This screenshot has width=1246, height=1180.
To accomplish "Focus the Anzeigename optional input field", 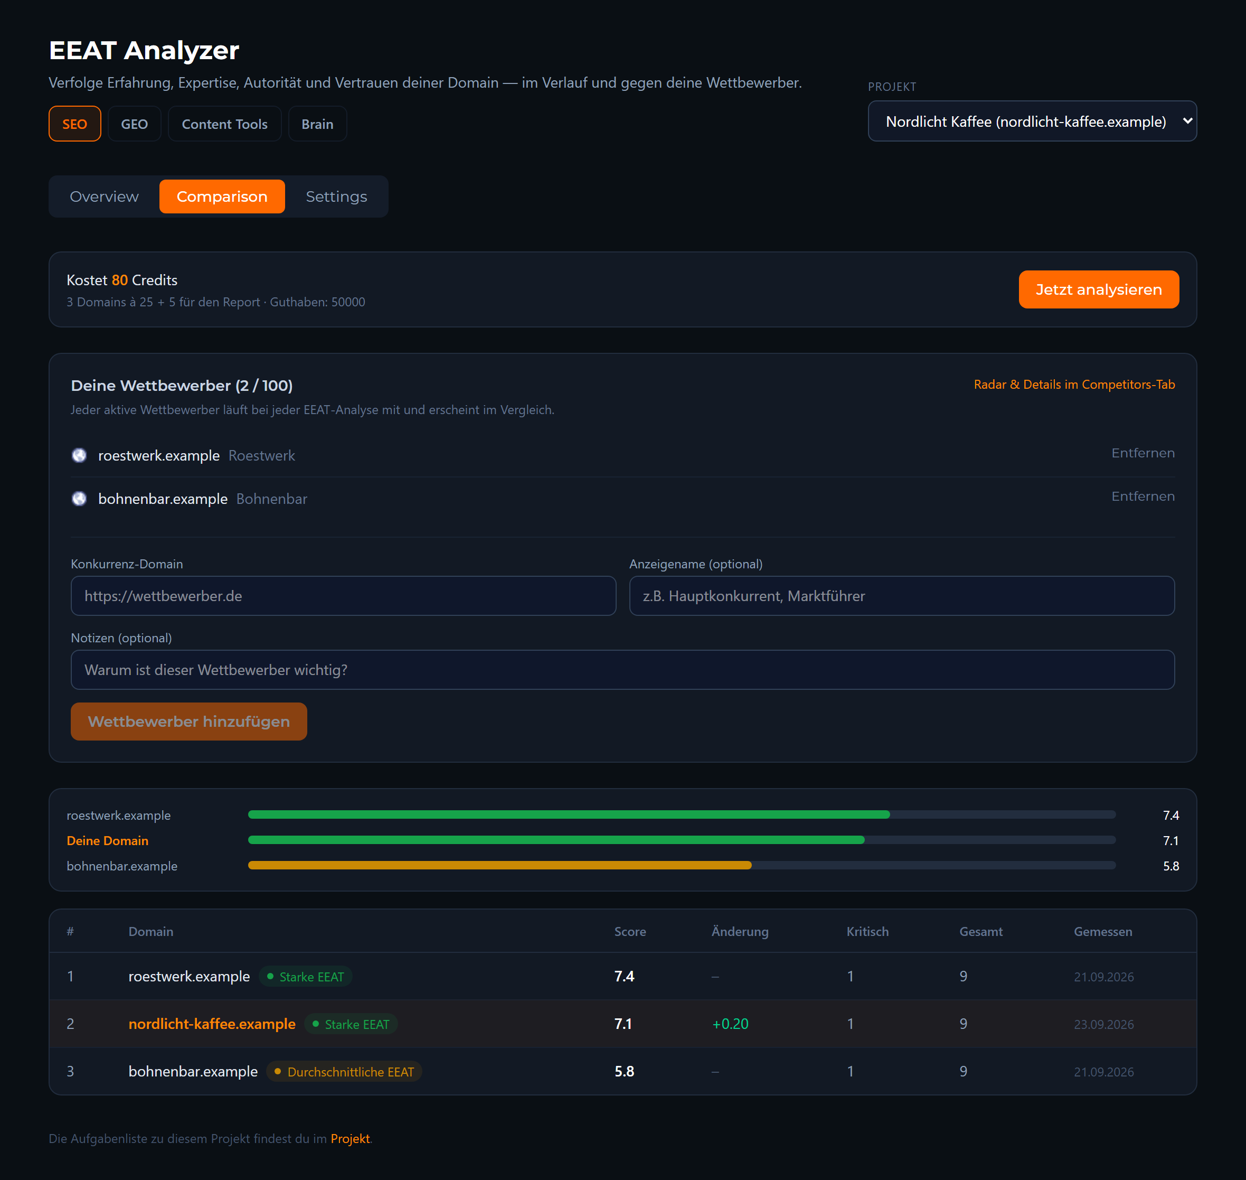I will (x=901, y=596).
